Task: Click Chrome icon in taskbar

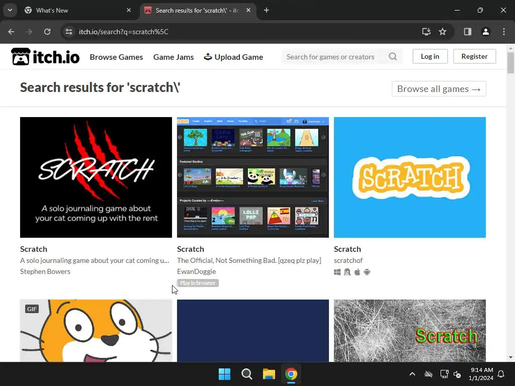Action: [291, 374]
